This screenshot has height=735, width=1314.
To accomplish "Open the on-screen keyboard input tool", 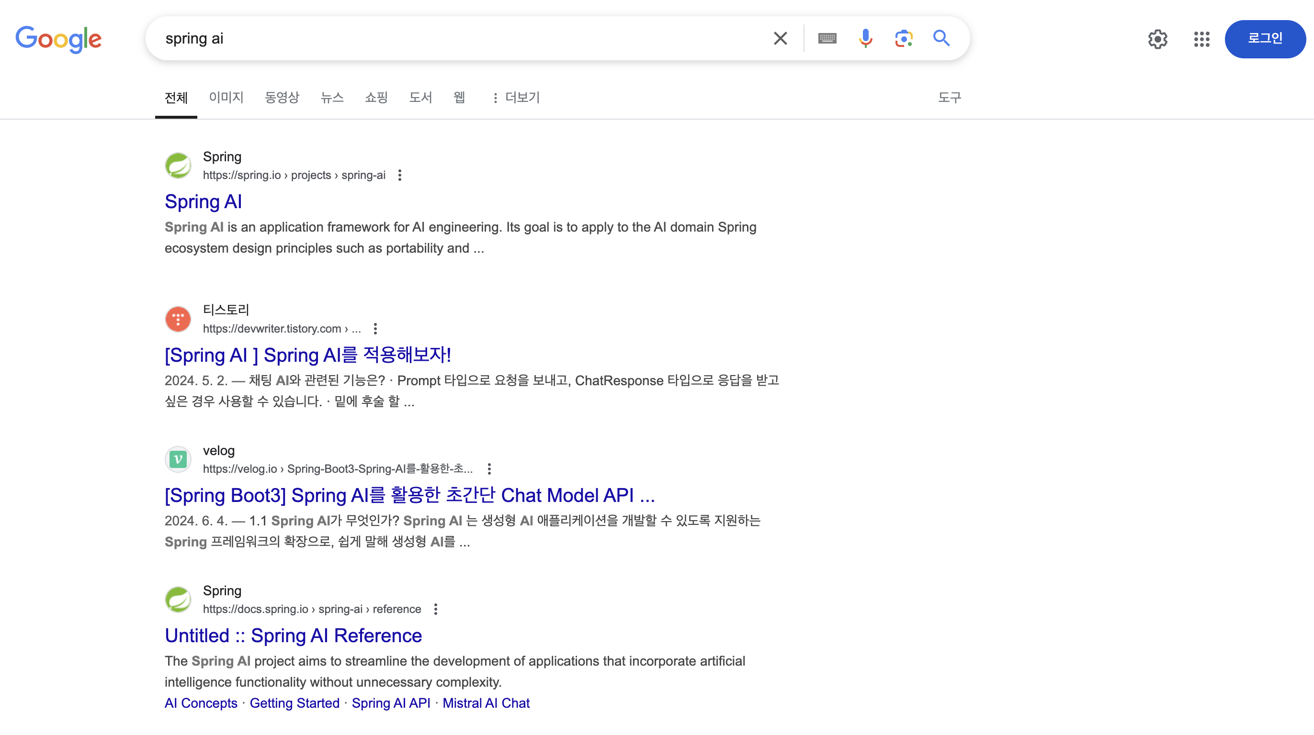I will (827, 38).
